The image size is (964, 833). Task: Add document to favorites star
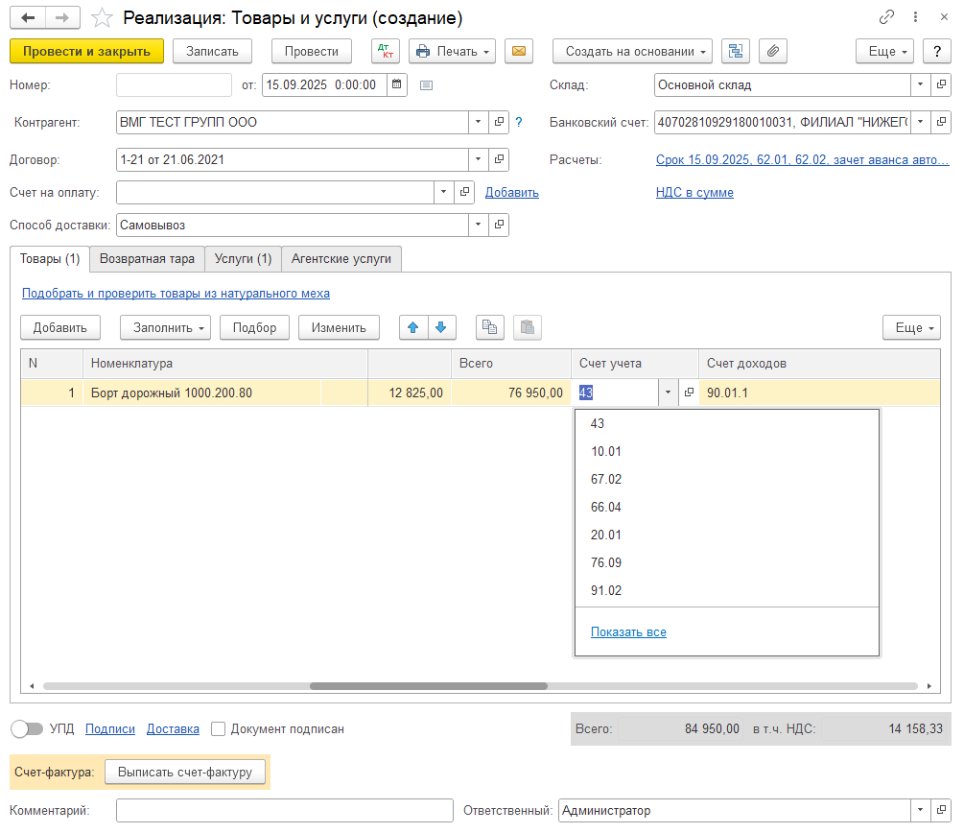tap(102, 18)
